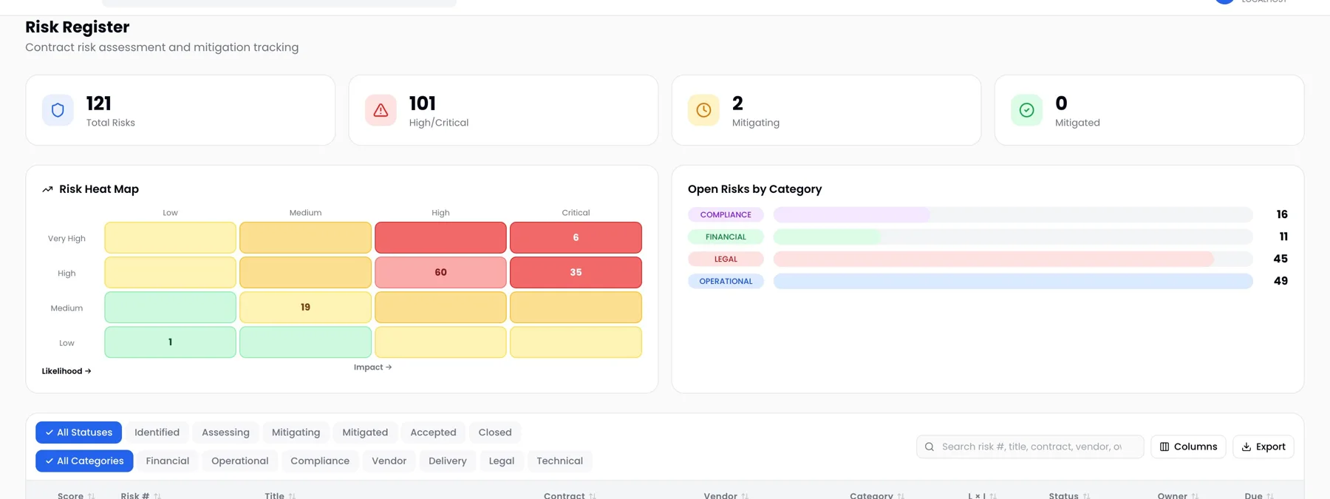Open the Columns chooser
The image size is (1330, 499).
pos(1188,447)
